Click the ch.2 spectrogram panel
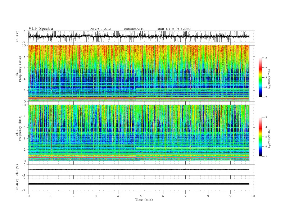Screen dimensions: 285x220 pyautogui.click(x=139, y=133)
